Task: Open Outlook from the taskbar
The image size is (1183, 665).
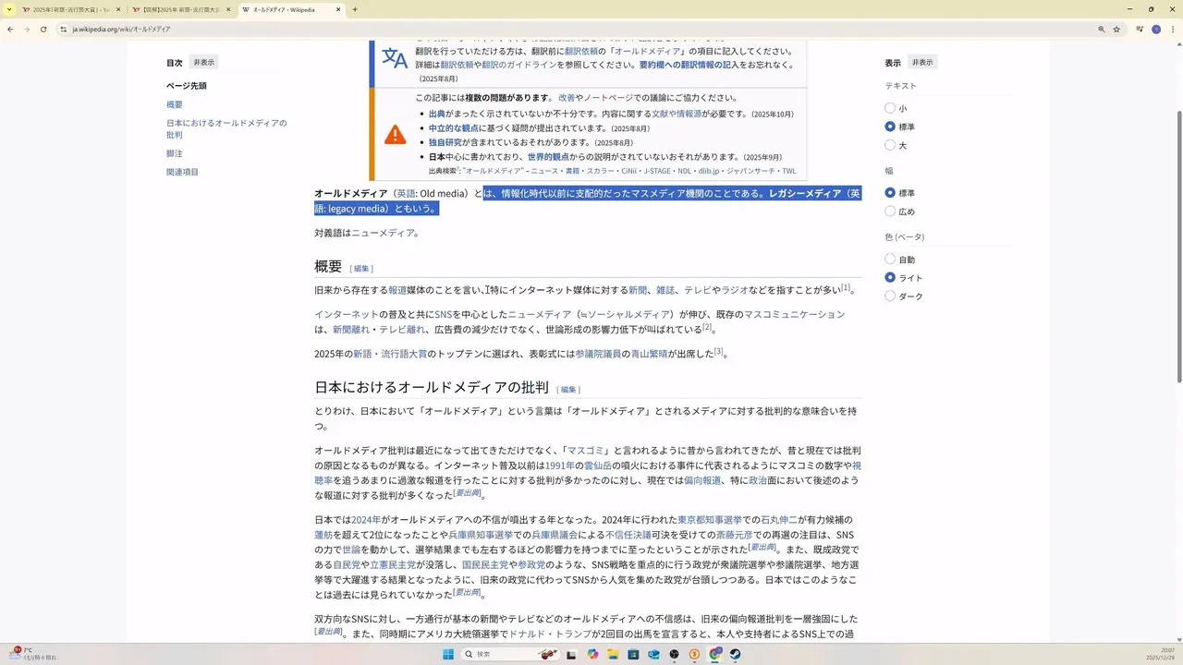Action: coord(653,654)
